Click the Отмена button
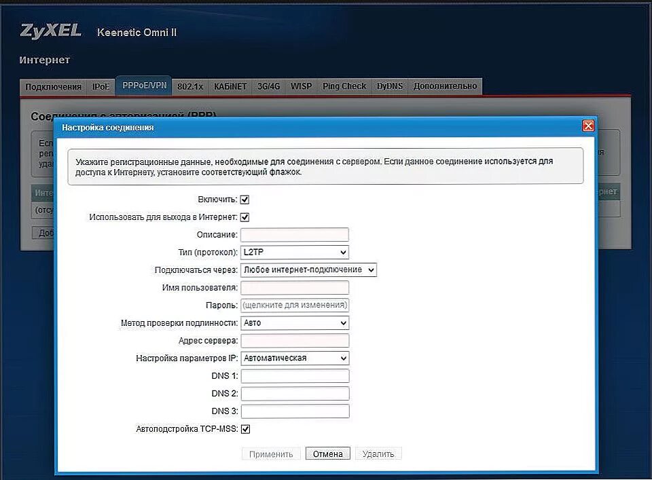Viewport: 652px width, 480px height. [327, 454]
